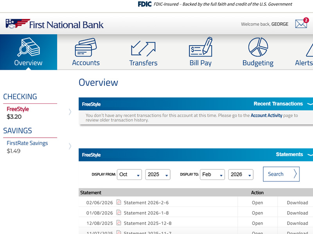The height and width of the screenshot is (234, 313).
Task: Click PDF icon for Statement 2025-12-8
Action: tap(119, 223)
